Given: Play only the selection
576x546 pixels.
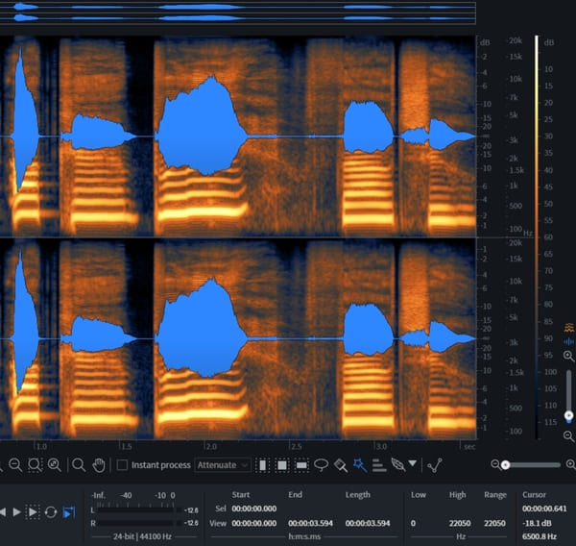Looking at the screenshot, I should coord(33,512).
